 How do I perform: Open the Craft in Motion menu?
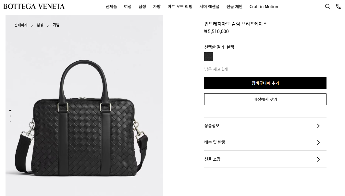(264, 6)
